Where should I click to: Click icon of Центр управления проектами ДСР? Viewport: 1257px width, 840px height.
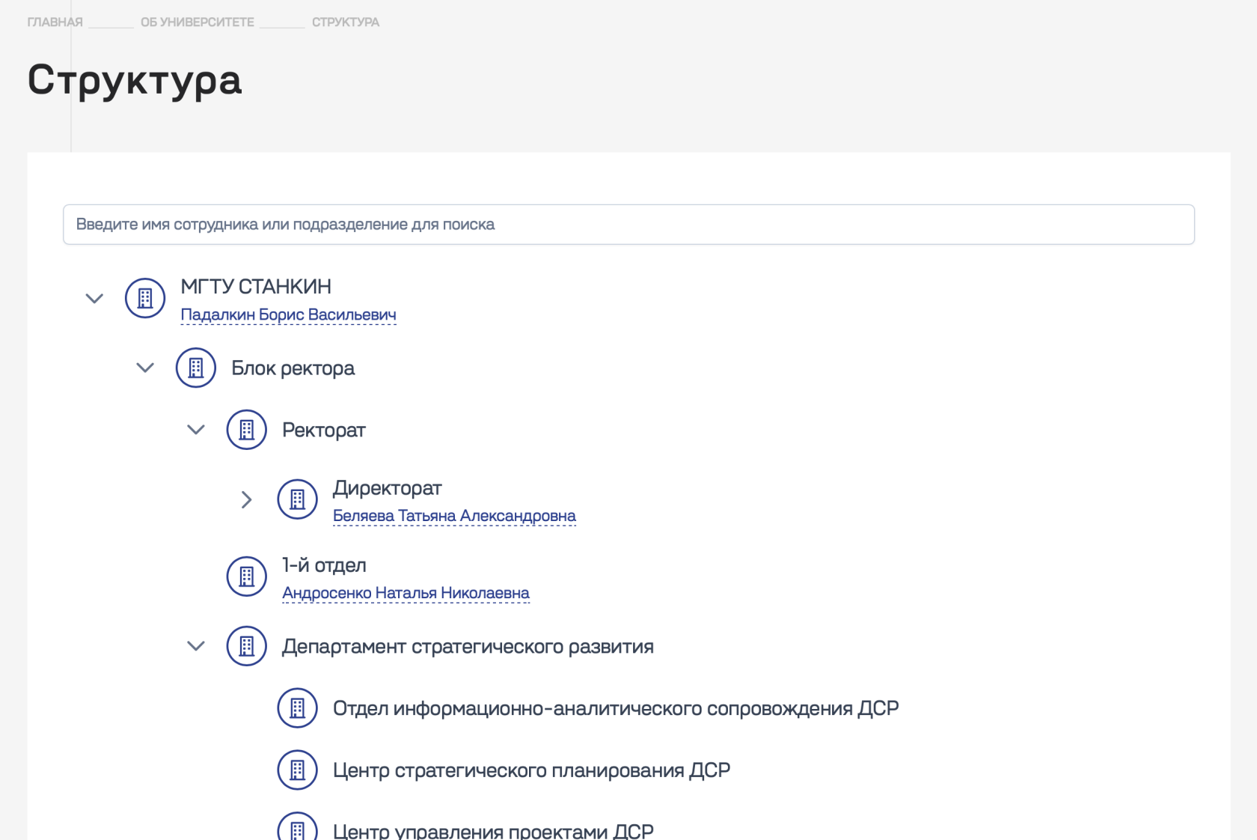tap(298, 827)
